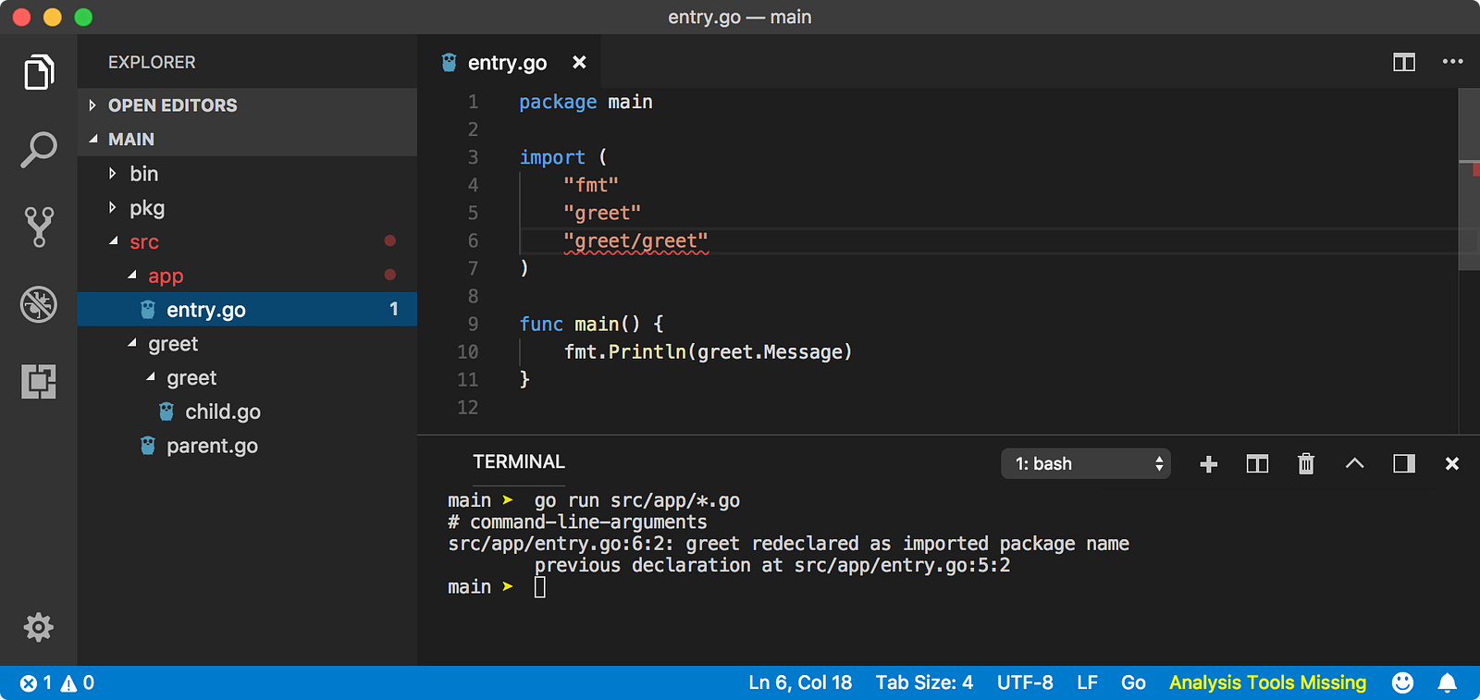Open the Search view icon

39,149
